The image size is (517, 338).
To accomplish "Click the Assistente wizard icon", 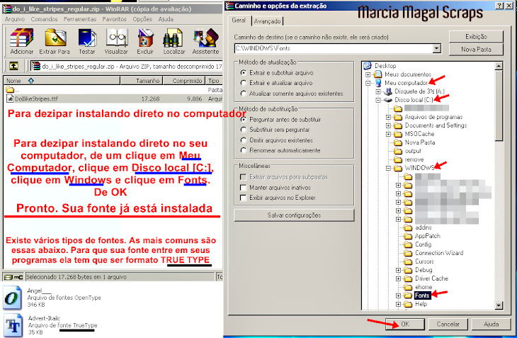I will click(x=206, y=38).
